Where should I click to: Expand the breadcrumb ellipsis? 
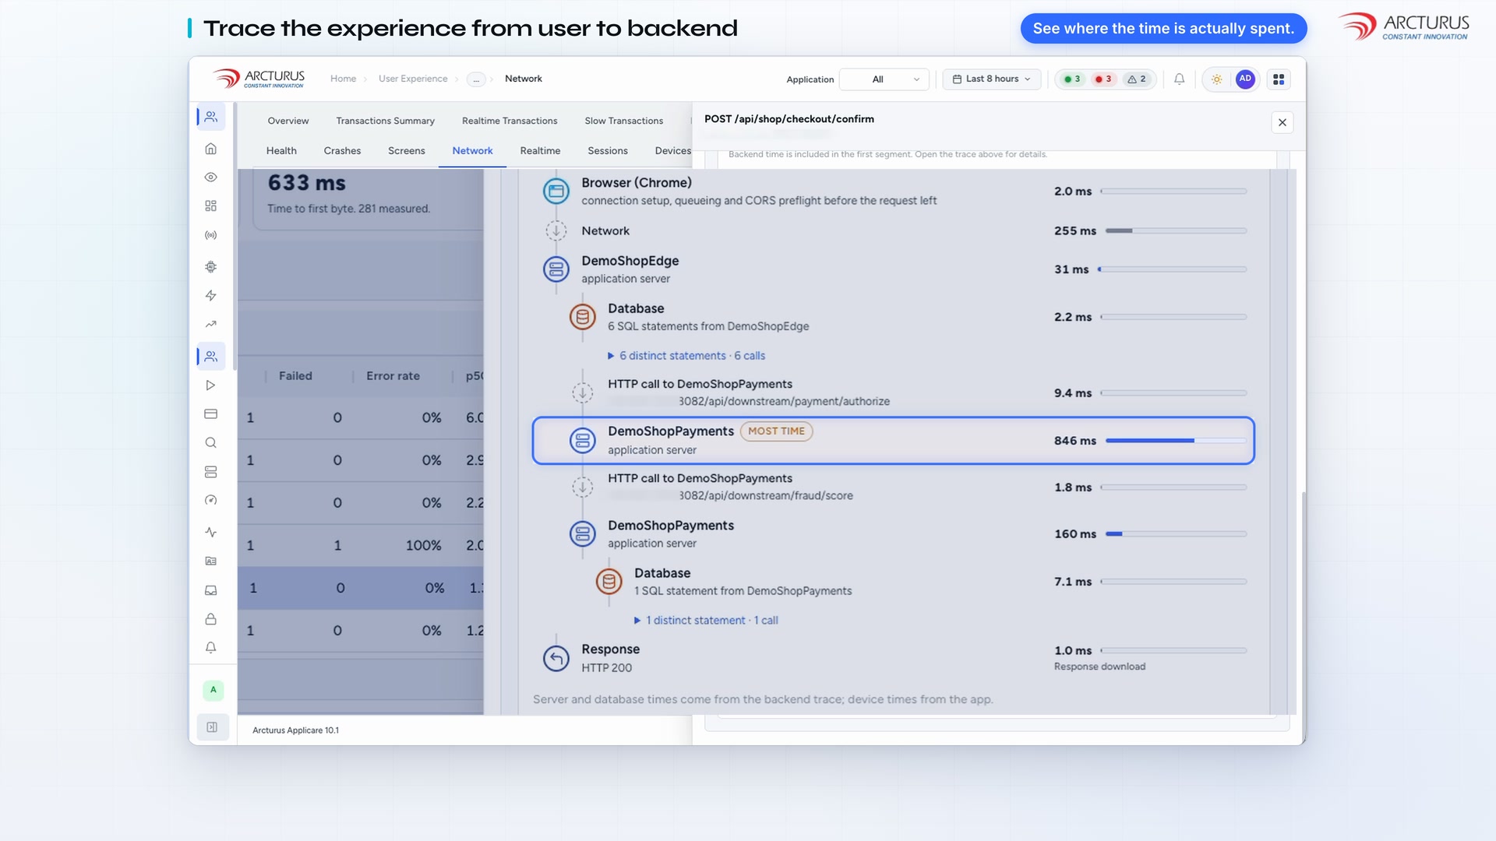(x=476, y=79)
